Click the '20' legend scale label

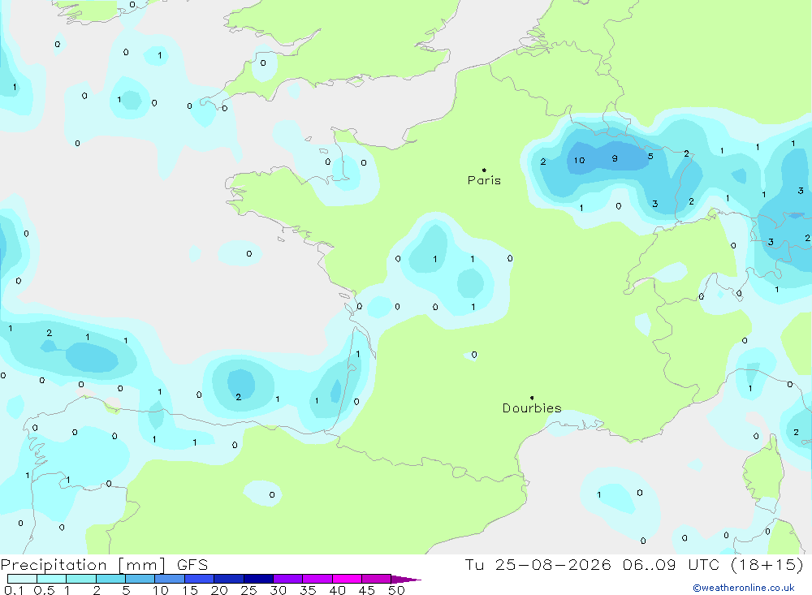click(x=219, y=590)
